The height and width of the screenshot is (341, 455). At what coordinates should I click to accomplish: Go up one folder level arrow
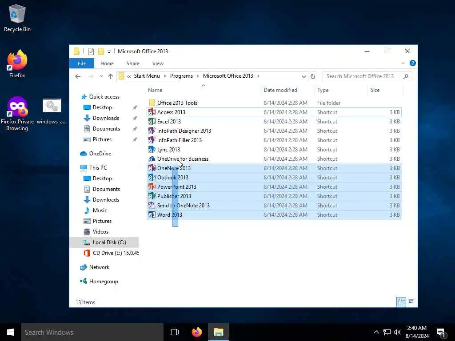point(111,76)
